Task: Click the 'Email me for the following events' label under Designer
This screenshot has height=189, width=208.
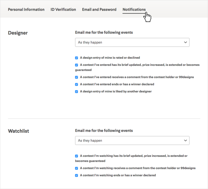Action: tap(104, 33)
